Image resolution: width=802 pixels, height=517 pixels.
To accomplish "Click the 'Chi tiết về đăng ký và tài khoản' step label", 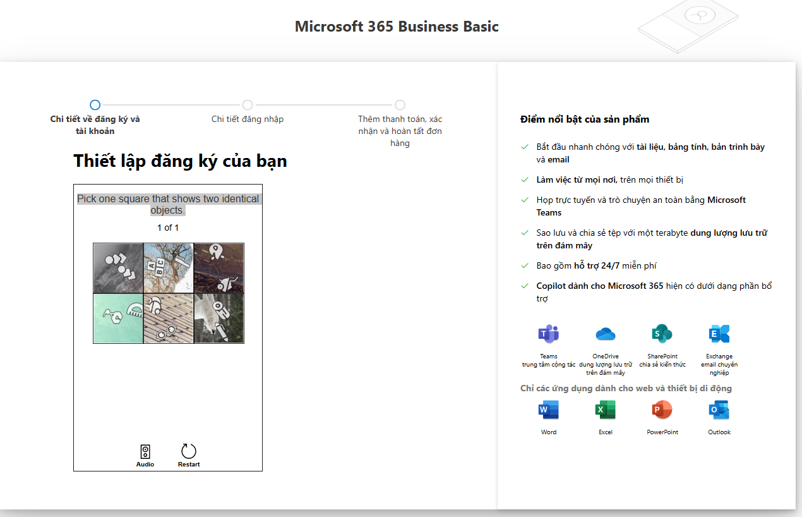I will (95, 125).
